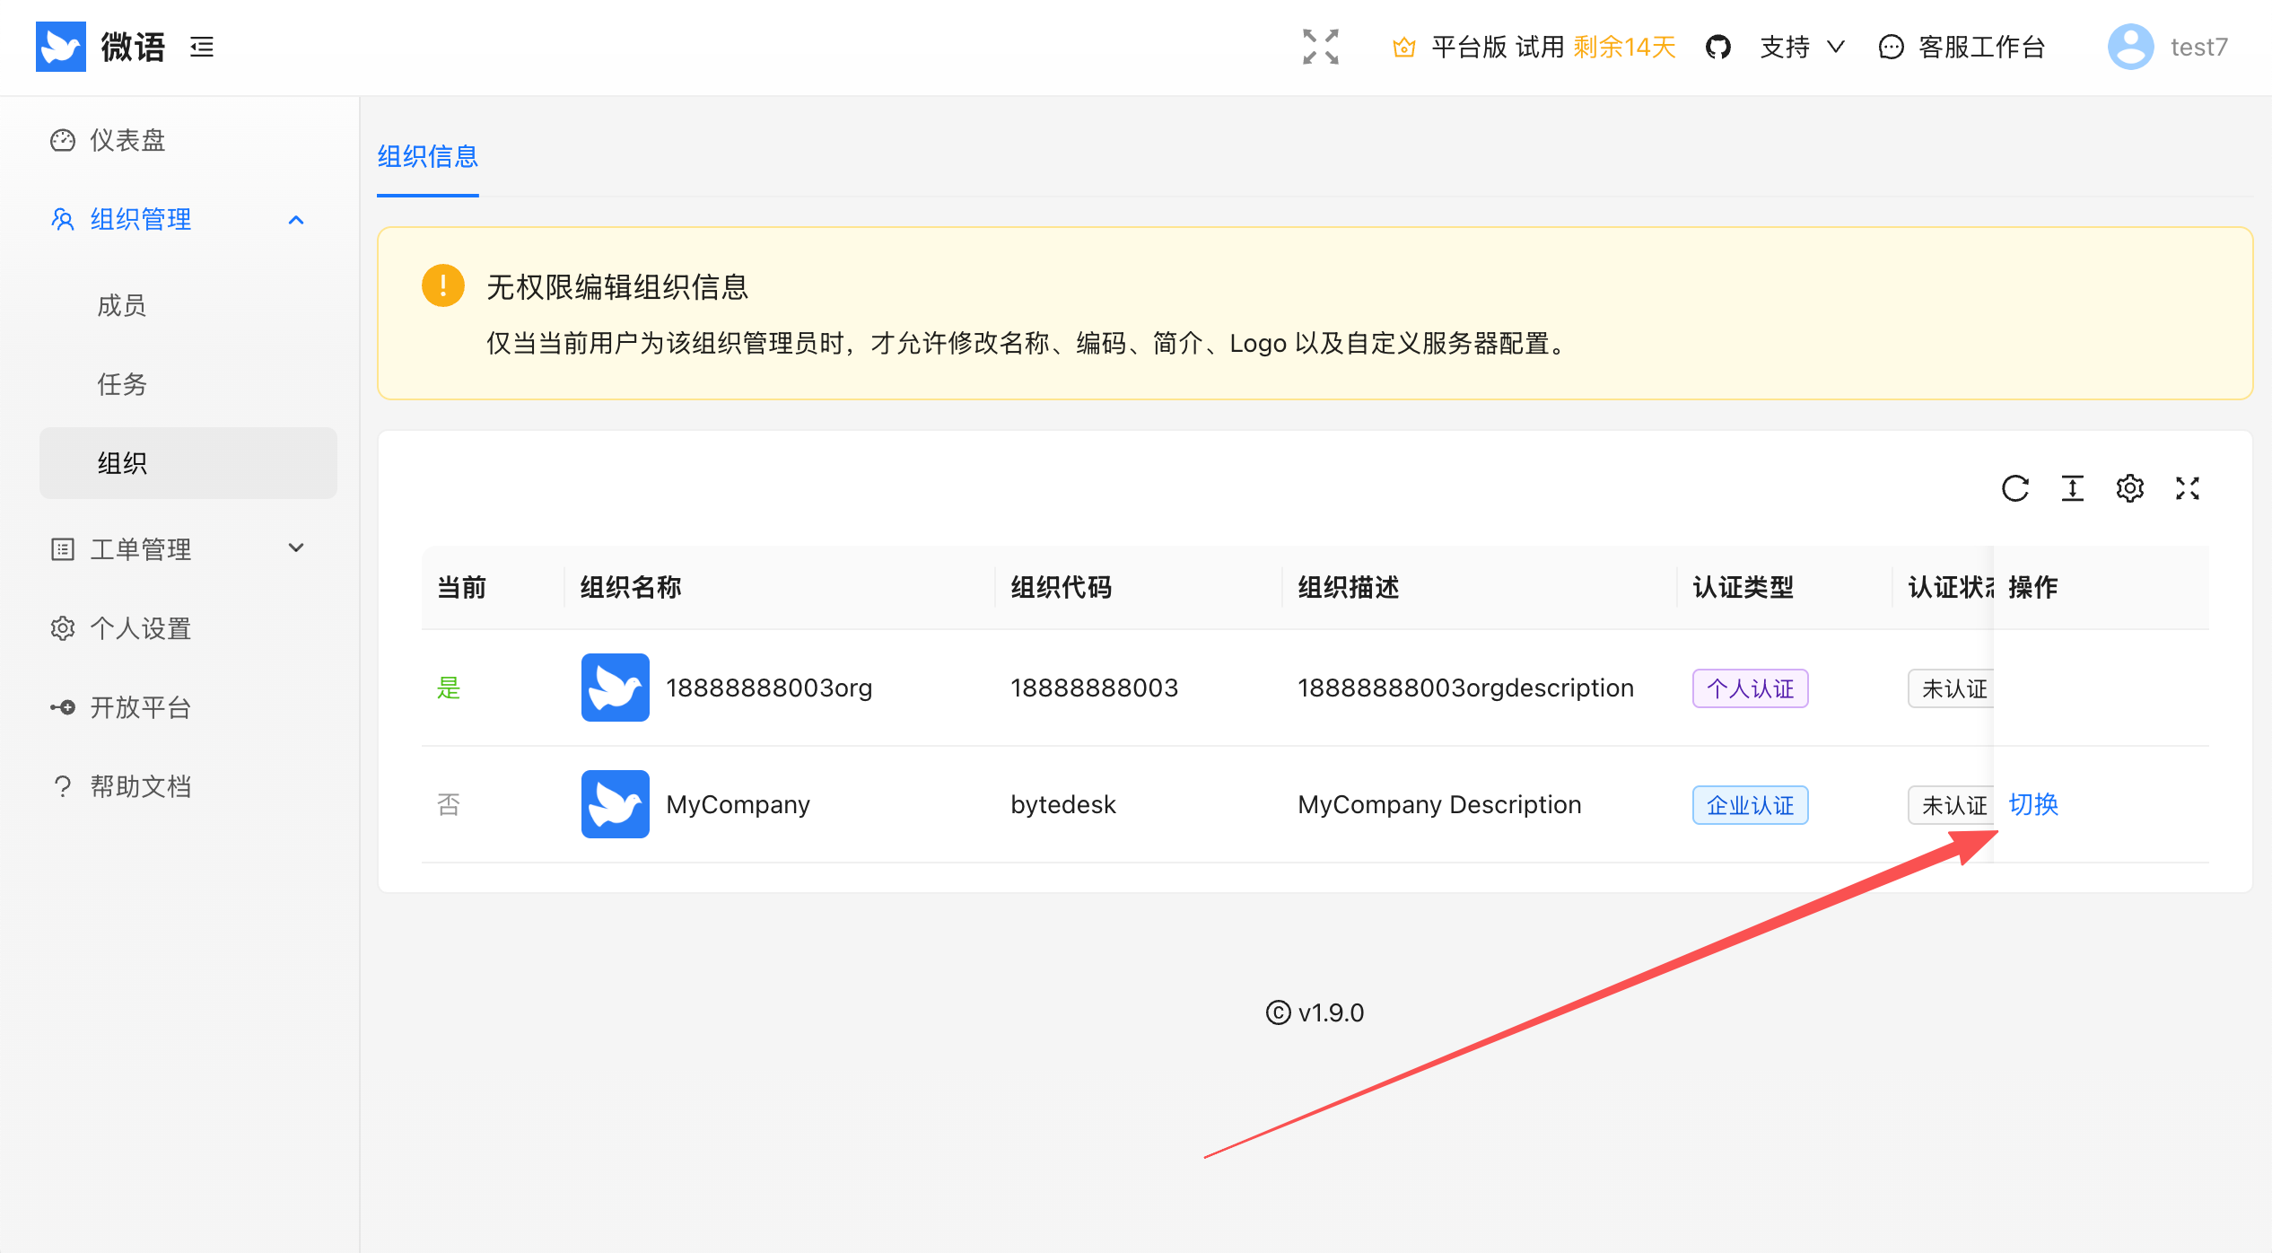Screen dimensions: 2272x1253
Task: Click 未认证 tag in MyCompany row
Action: [x=1952, y=805]
